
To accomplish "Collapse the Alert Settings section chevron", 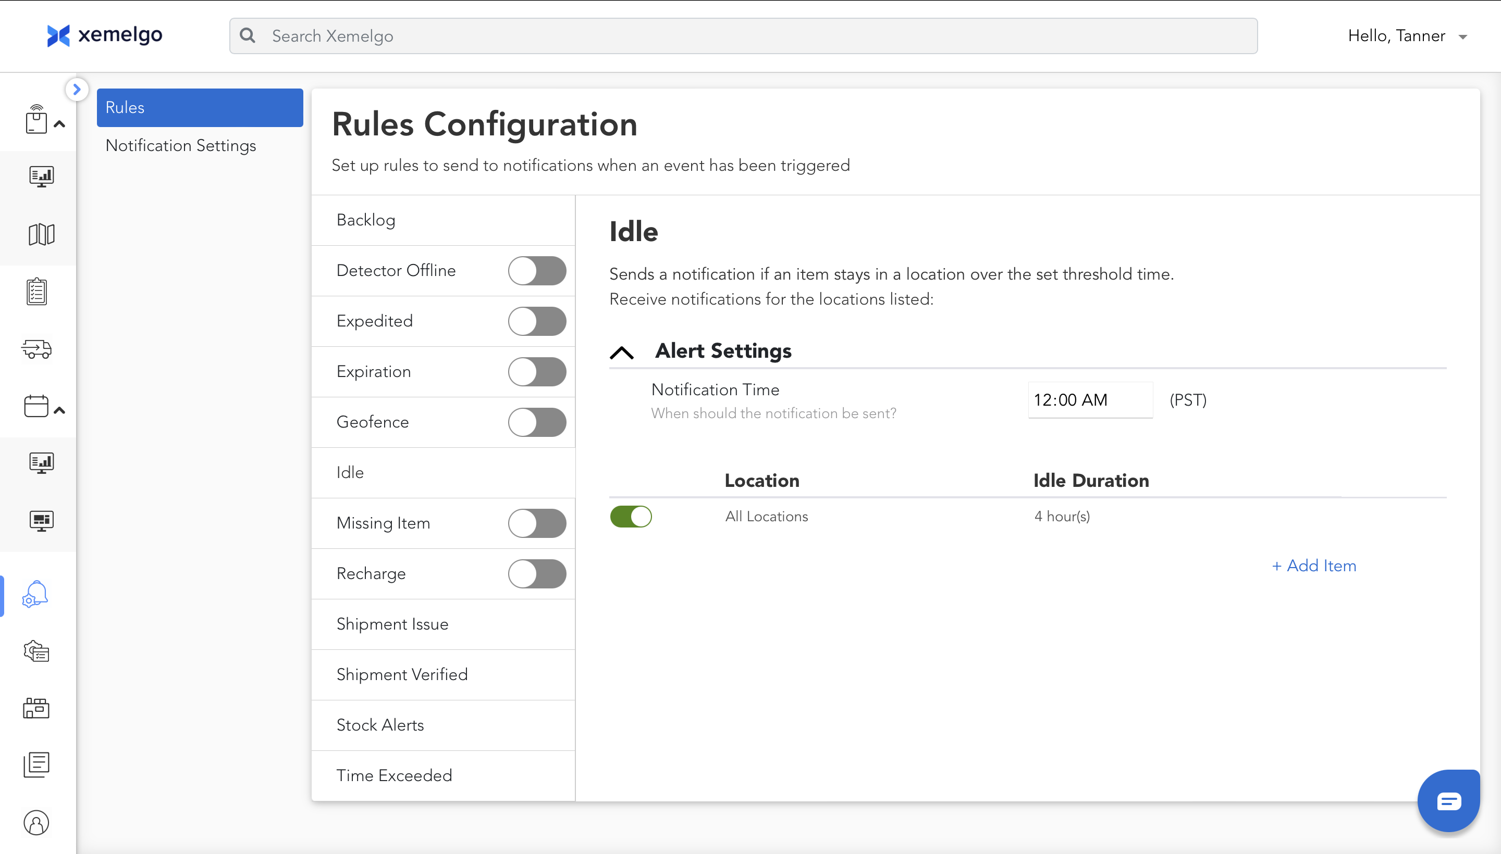I will click(x=622, y=352).
